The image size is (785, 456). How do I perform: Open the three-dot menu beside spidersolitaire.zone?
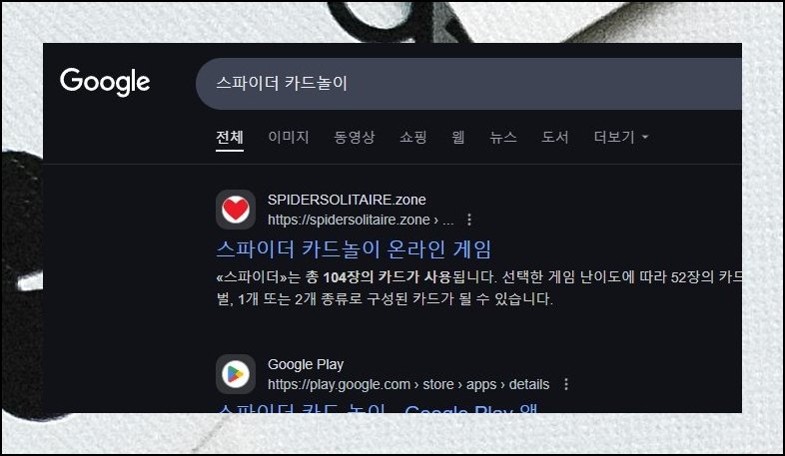click(x=469, y=220)
